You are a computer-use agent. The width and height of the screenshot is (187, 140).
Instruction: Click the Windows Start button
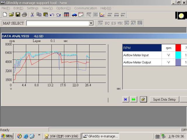coord(7,136)
